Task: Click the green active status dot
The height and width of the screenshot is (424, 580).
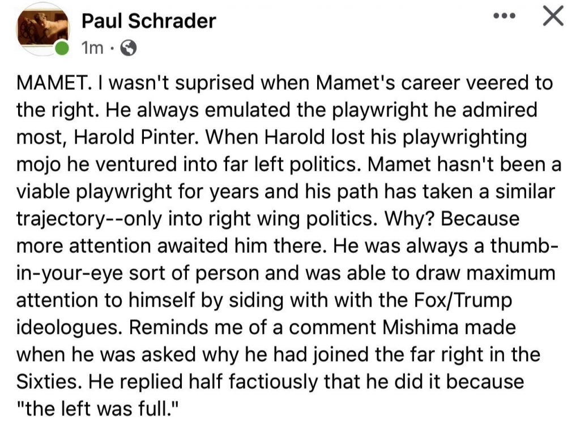Action: pyautogui.click(x=61, y=49)
